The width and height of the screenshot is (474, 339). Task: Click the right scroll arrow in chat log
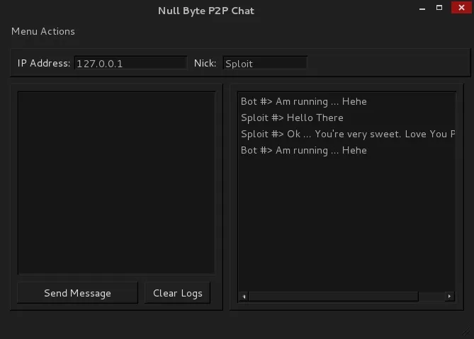pyautogui.click(x=449, y=297)
